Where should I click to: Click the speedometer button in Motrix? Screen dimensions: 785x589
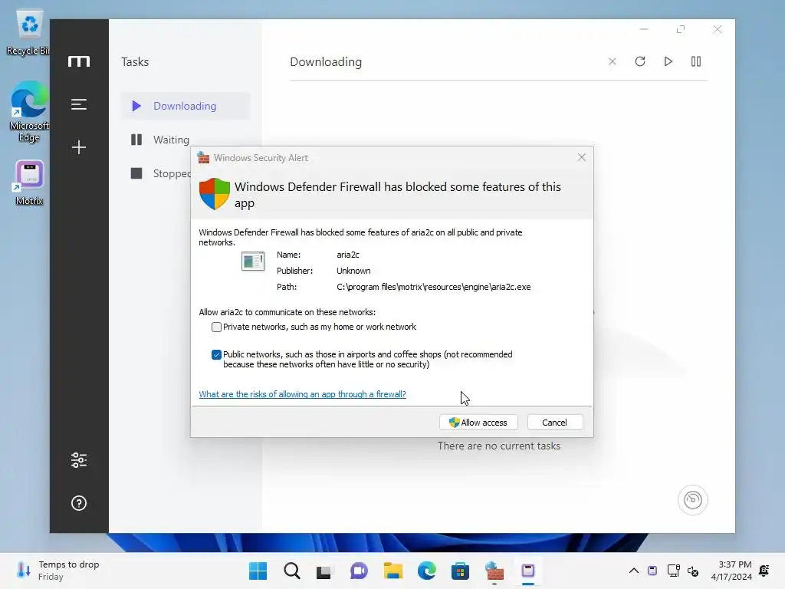pyautogui.click(x=692, y=500)
